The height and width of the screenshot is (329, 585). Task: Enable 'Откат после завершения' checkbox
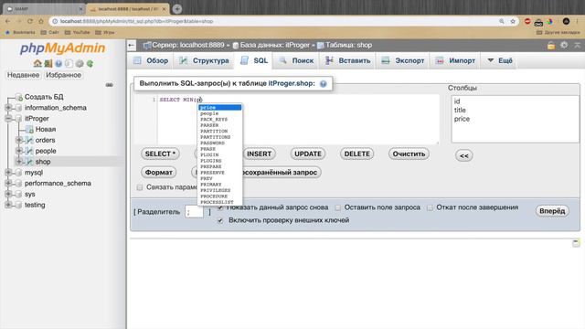[430, 207]
